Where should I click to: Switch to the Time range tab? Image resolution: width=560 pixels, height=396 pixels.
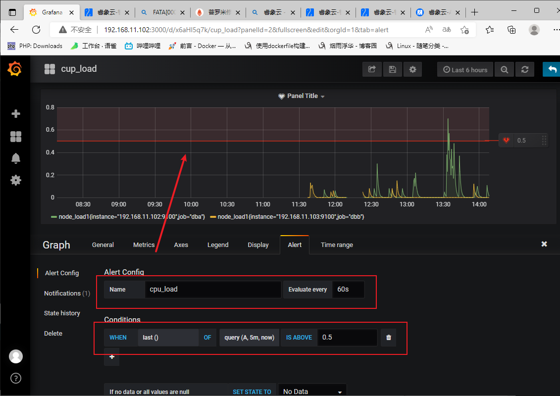tap(337, 245)
